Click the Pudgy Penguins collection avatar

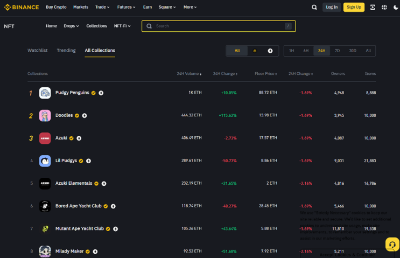click(45, 93)
